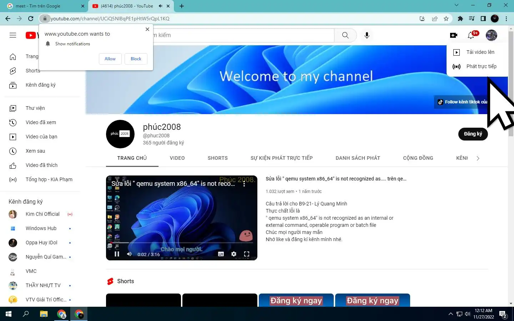Open the Windows Start menu
This screenshot has height=321, width=514.
[9, 314]
